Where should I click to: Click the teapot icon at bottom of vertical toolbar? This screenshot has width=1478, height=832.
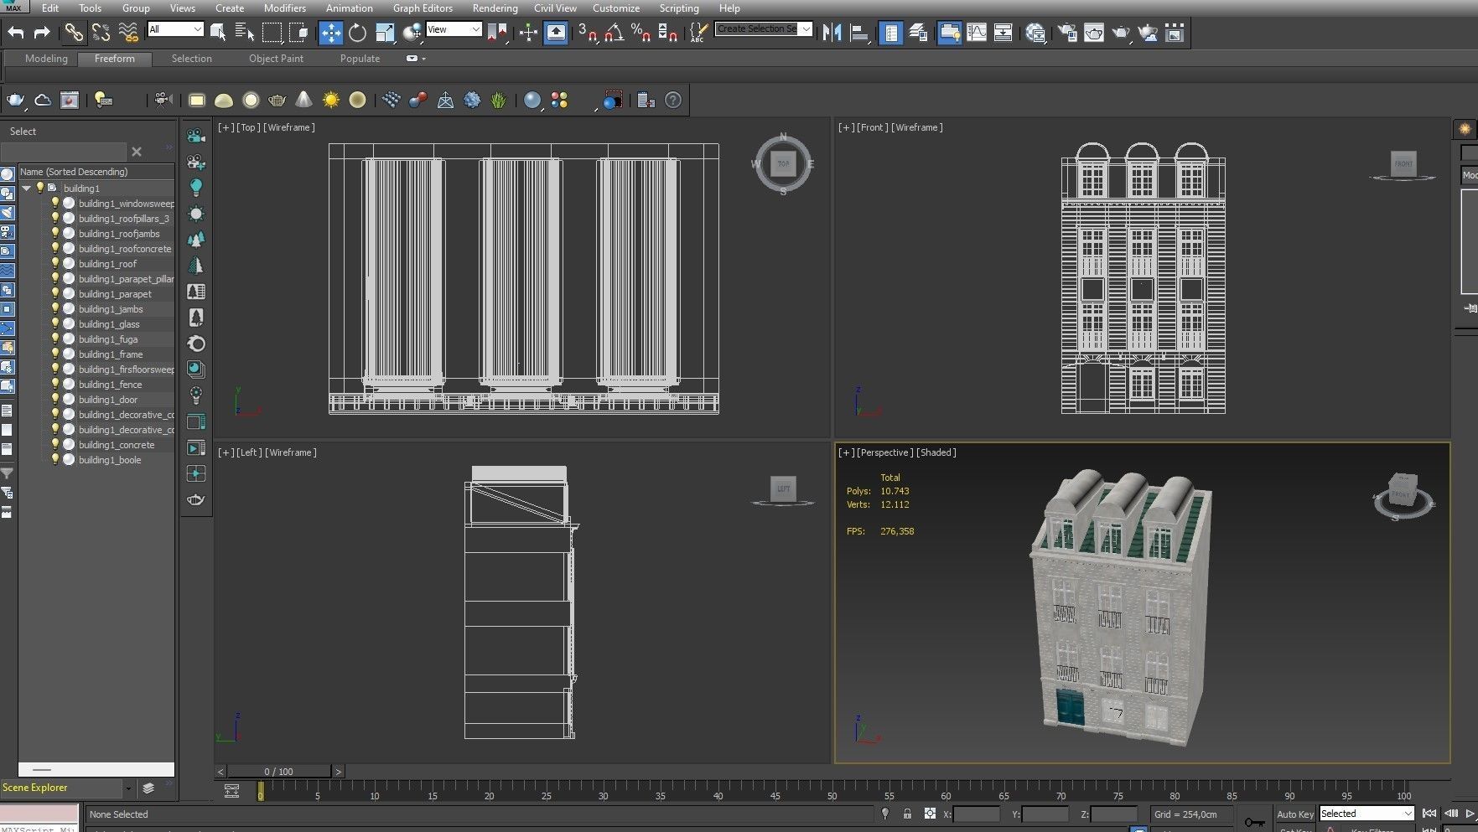[196, 500]
